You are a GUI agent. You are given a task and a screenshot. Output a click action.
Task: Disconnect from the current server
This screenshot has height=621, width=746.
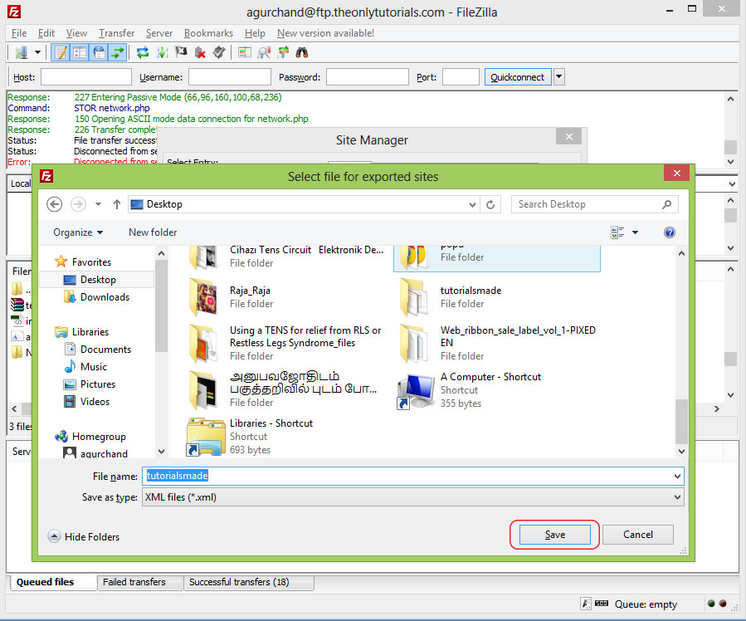pos(201,51)
